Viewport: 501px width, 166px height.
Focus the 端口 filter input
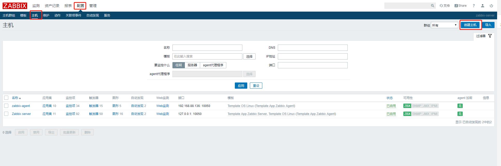(313, 65)
